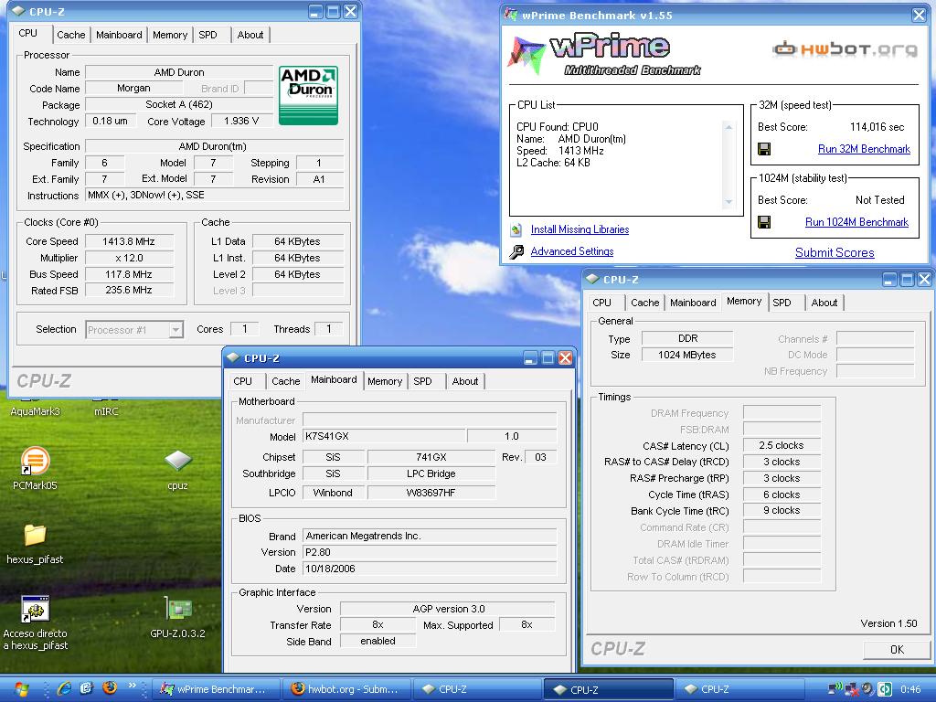
Task: Open the Windows Start button
Action: click(20, 689)
